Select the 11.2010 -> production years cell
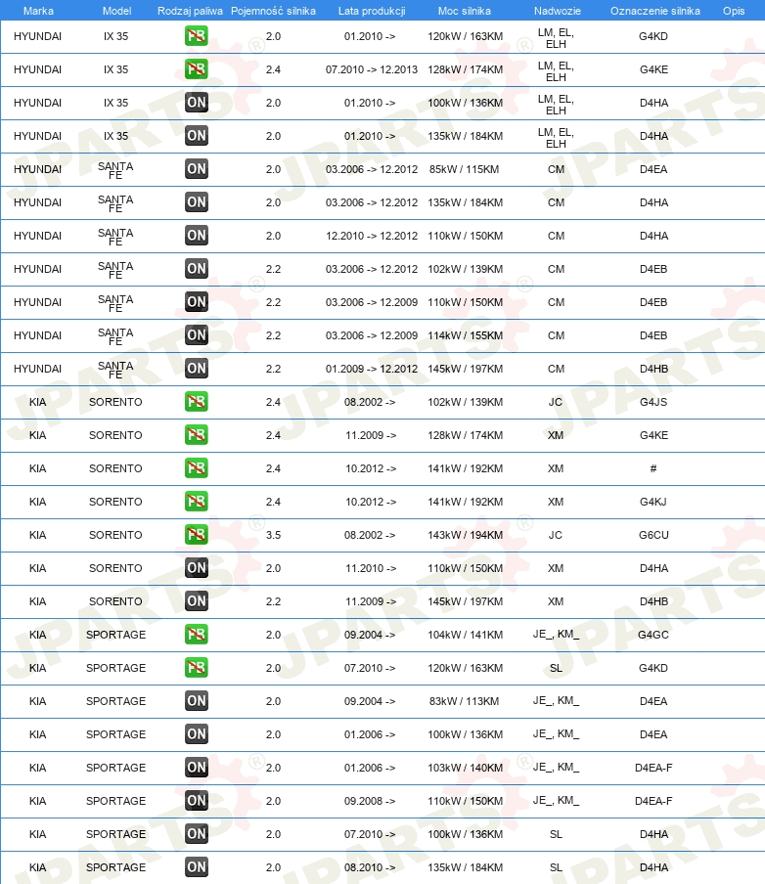 [x=370, y=568]
